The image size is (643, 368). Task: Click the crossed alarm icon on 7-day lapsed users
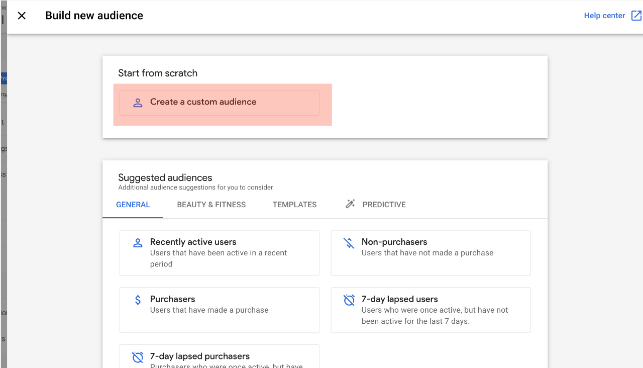(349, 300)
